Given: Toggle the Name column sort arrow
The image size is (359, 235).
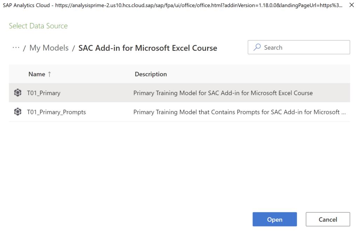Looking at the screenshot, I should pyautogui.click(x=49, y=74).
